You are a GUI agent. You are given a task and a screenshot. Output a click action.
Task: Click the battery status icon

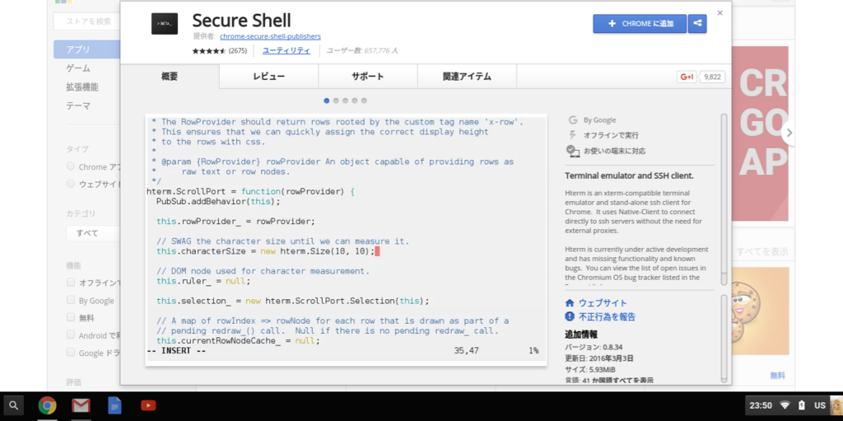pyautogui.click(x=802, y=405)
